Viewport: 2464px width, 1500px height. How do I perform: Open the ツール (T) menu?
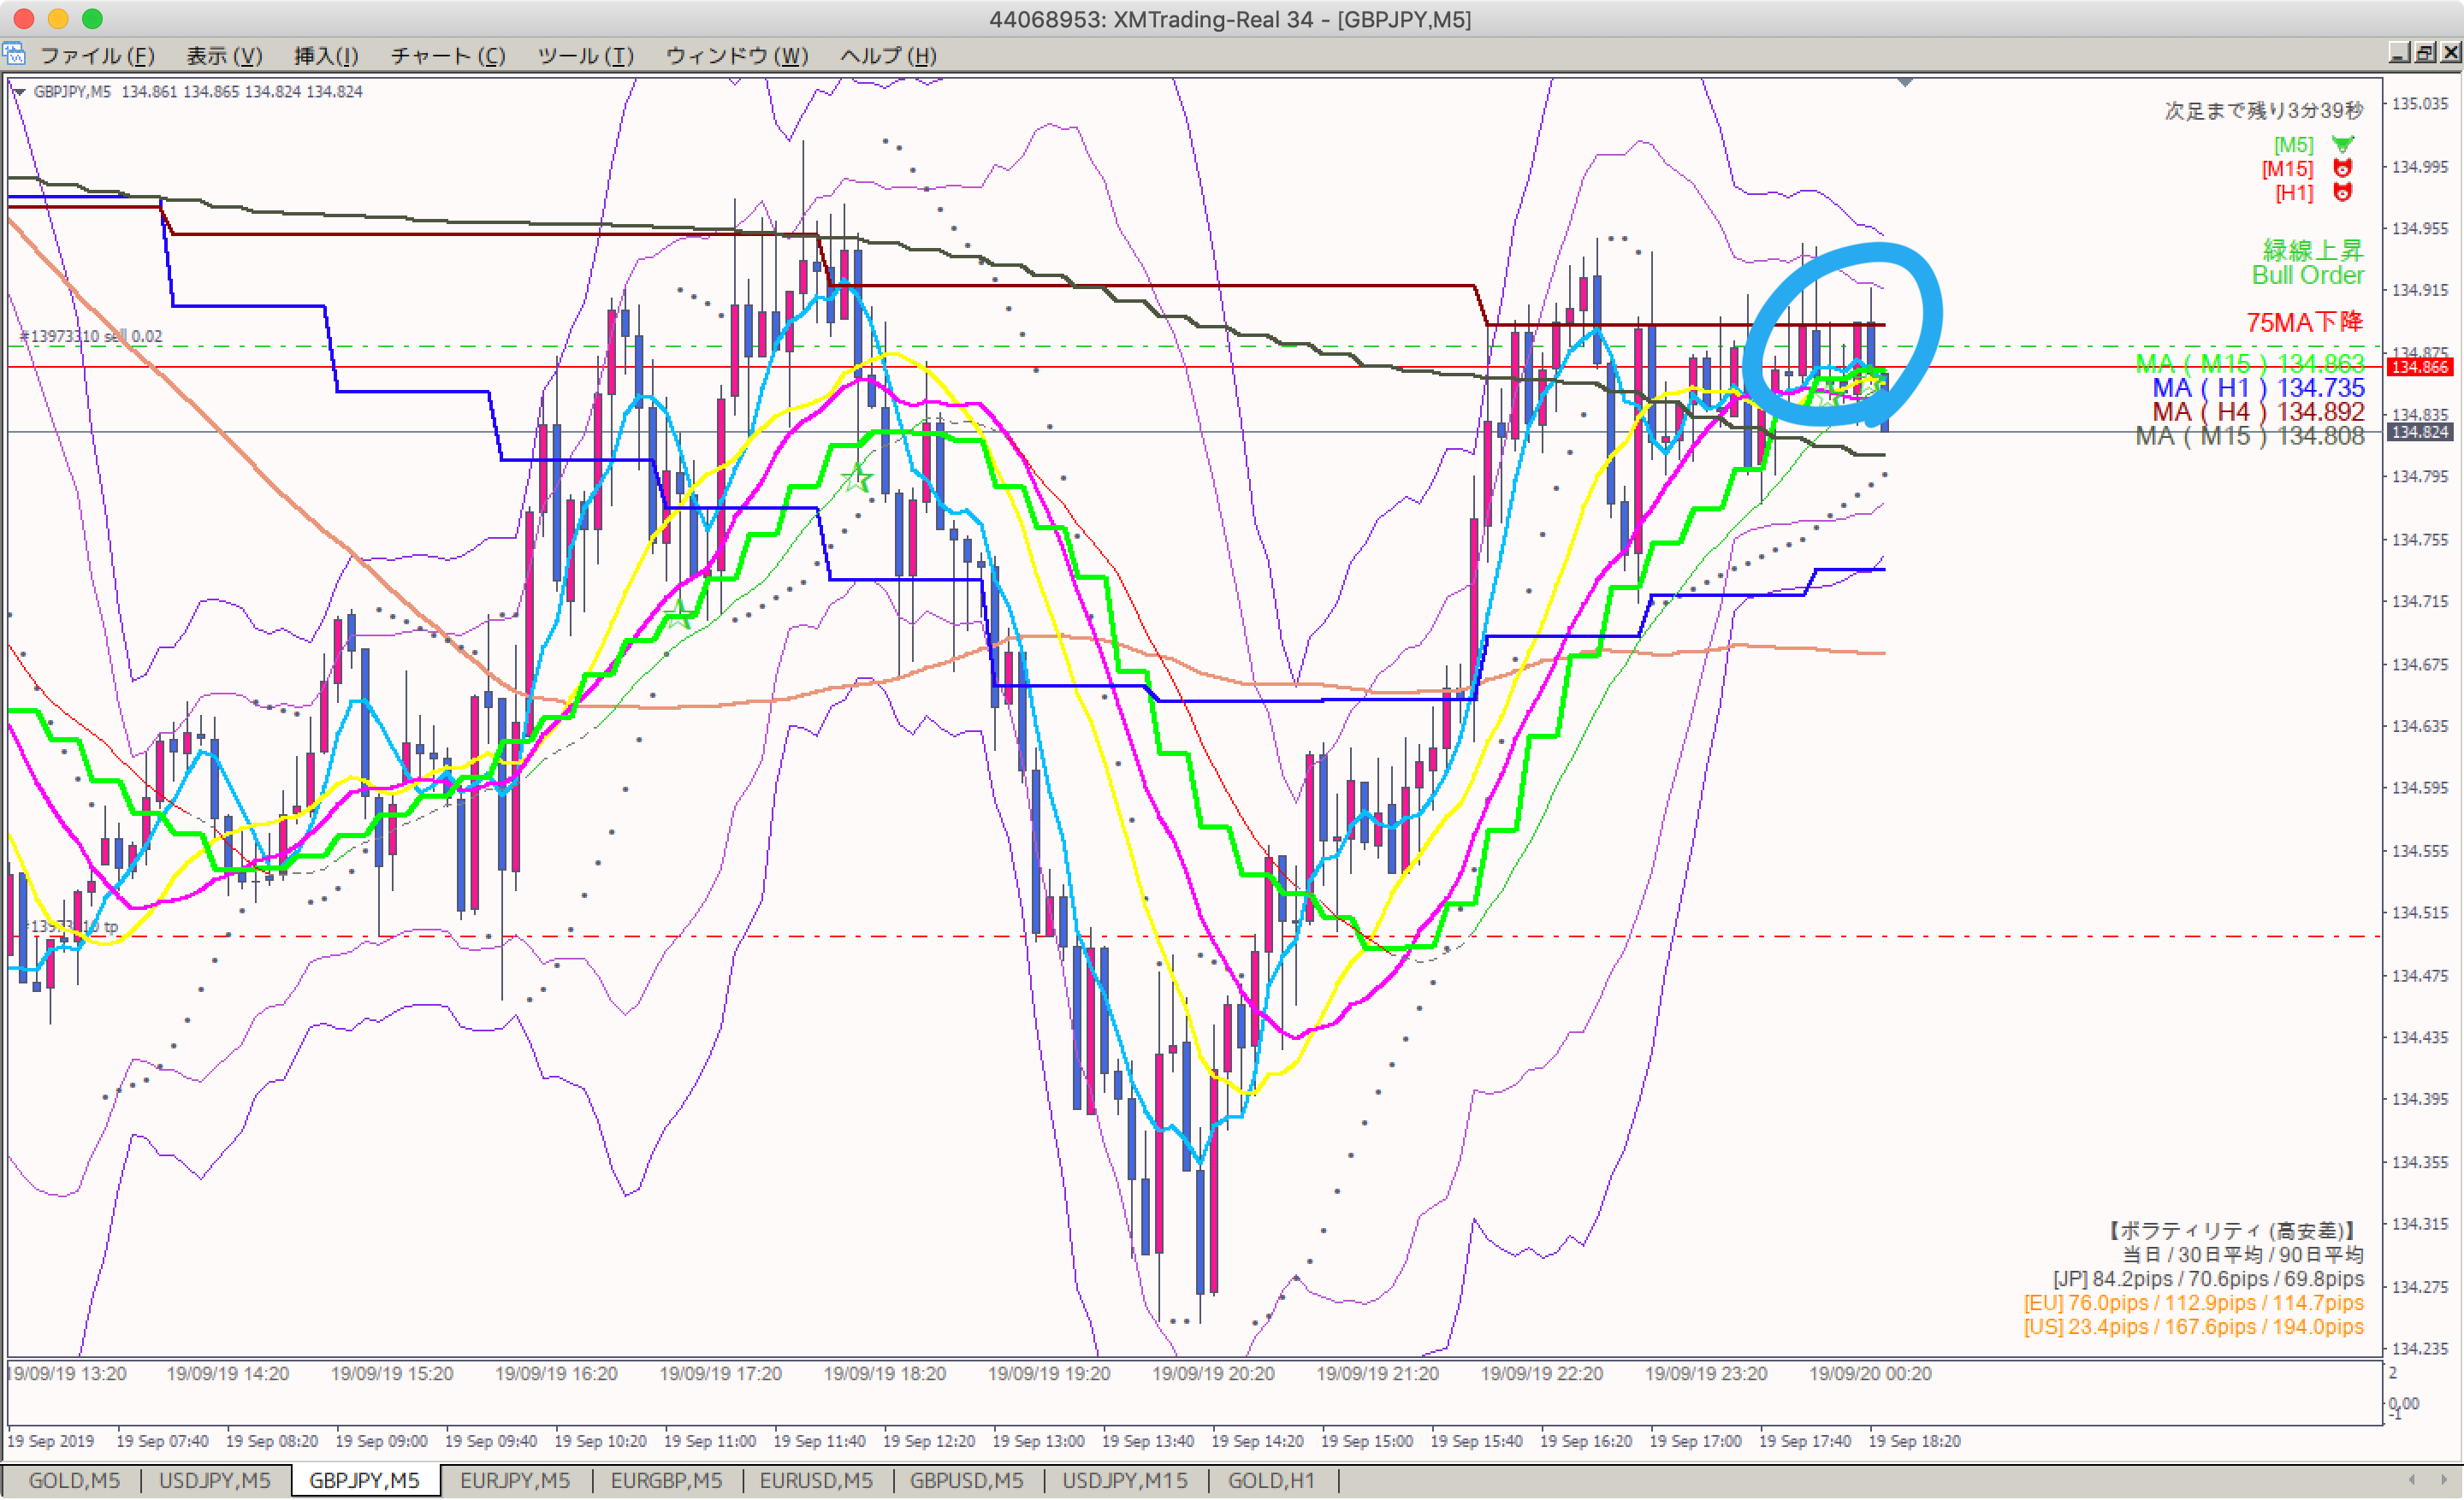tap(586, 56)
